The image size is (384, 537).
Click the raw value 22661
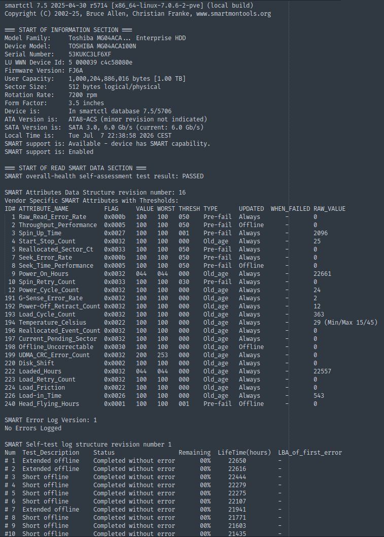click(x=323, y=274)
